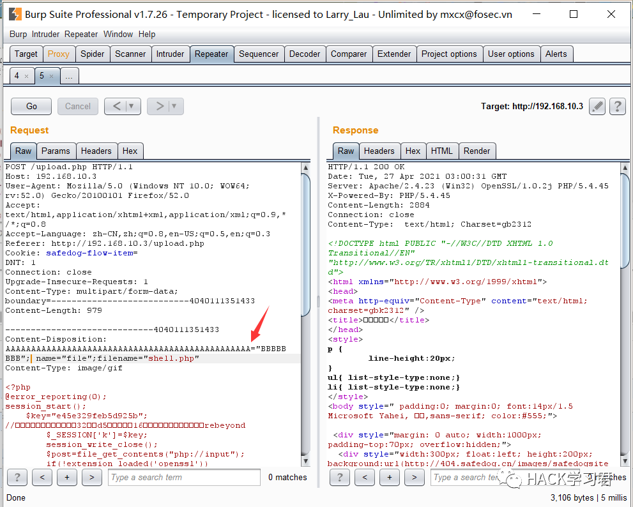Click the request search help question mark button
The image size is (633, 507).
[x=17, y=478]
